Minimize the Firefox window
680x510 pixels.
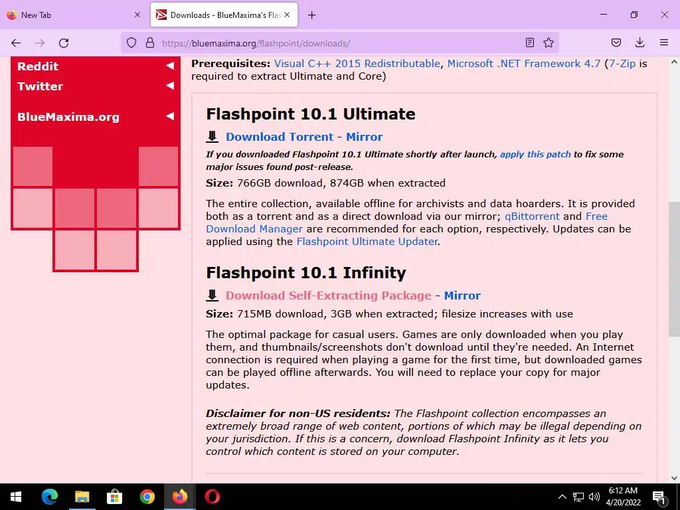[603, 15]
